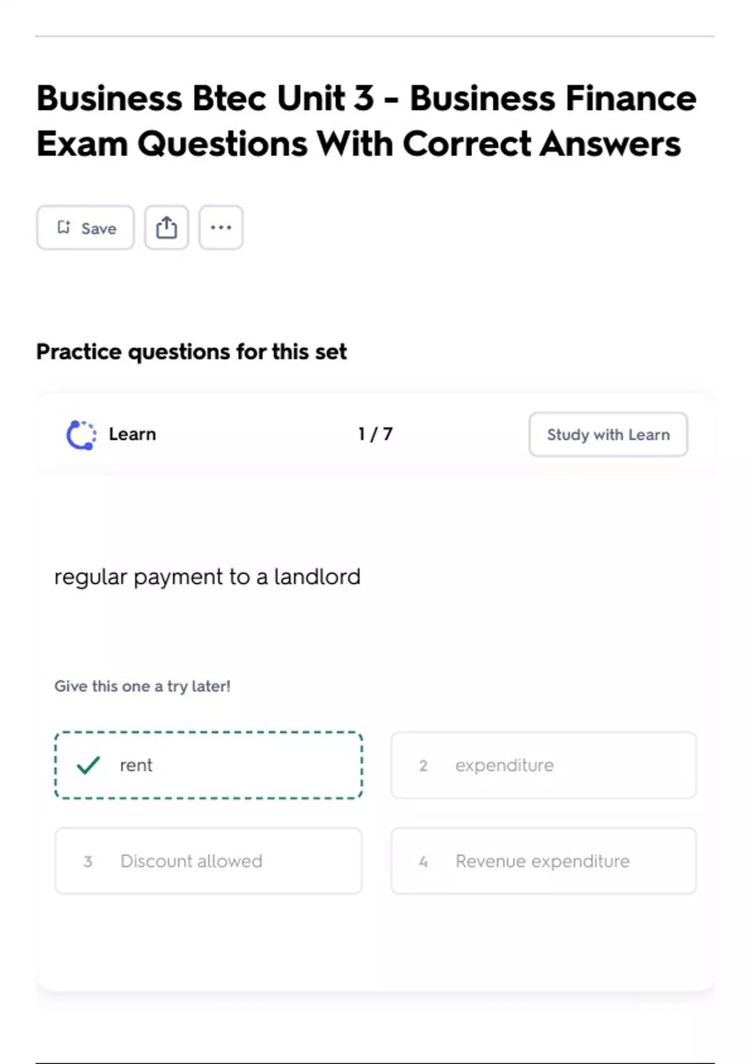Choose answer 2 'expenditure'
This screenshot has height=1064, width=751.
coord(543,765)
